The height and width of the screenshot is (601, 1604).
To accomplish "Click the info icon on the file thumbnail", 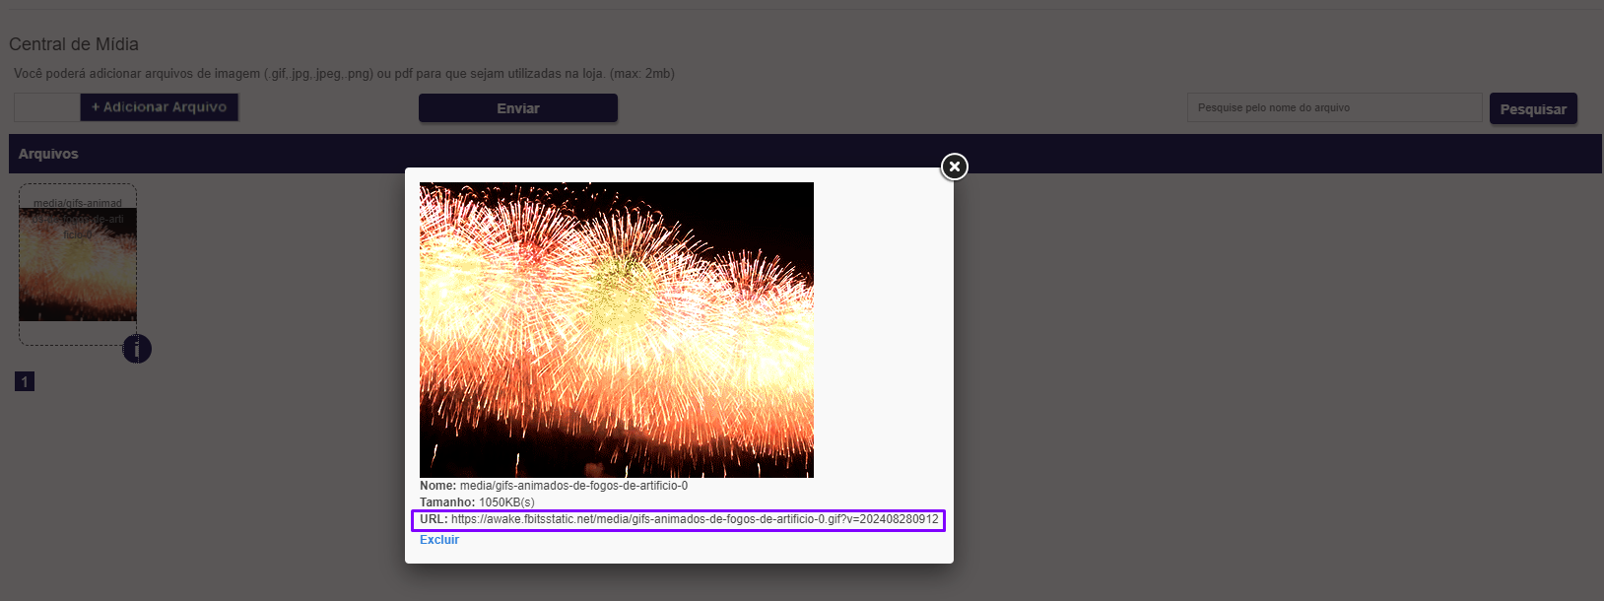I will [x=137, y=349].
